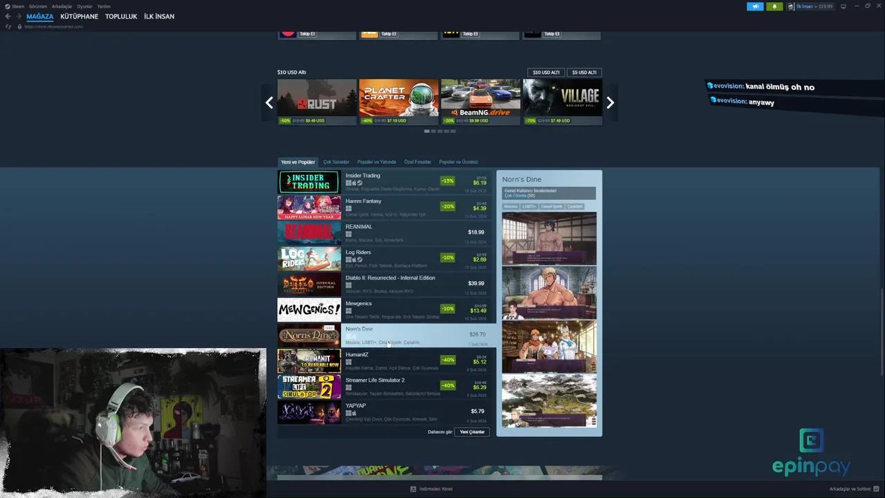Go to the TOPLULUK section

(121, 17)
